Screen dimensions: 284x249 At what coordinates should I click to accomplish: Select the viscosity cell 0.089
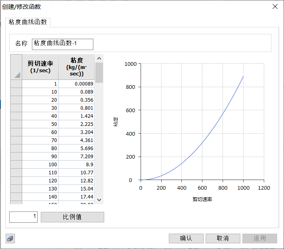click(x=76, y=92)
